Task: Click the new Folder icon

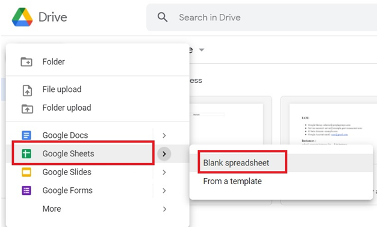Action: 26,62
